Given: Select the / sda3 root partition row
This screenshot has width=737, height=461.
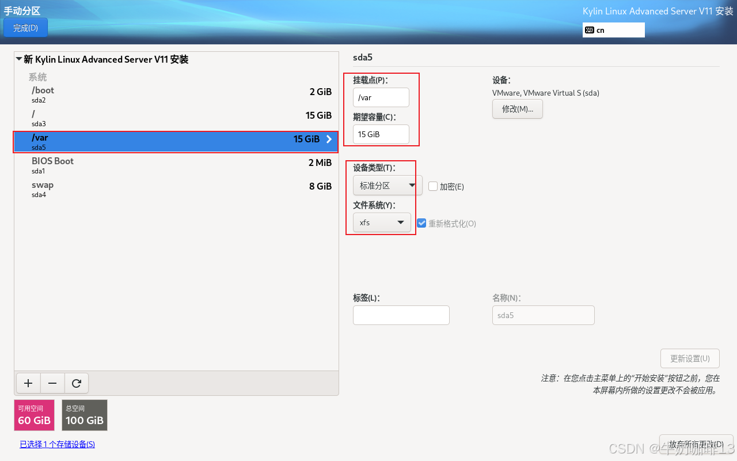Looking at the screenshot, I should click(x=176, y=118).
